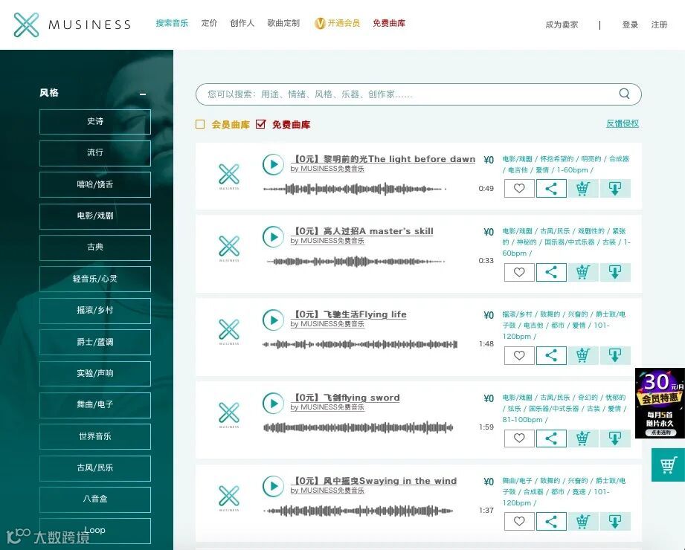Share the flying sword track
Viewport: 685px width, 550px height.
(551, 439)
